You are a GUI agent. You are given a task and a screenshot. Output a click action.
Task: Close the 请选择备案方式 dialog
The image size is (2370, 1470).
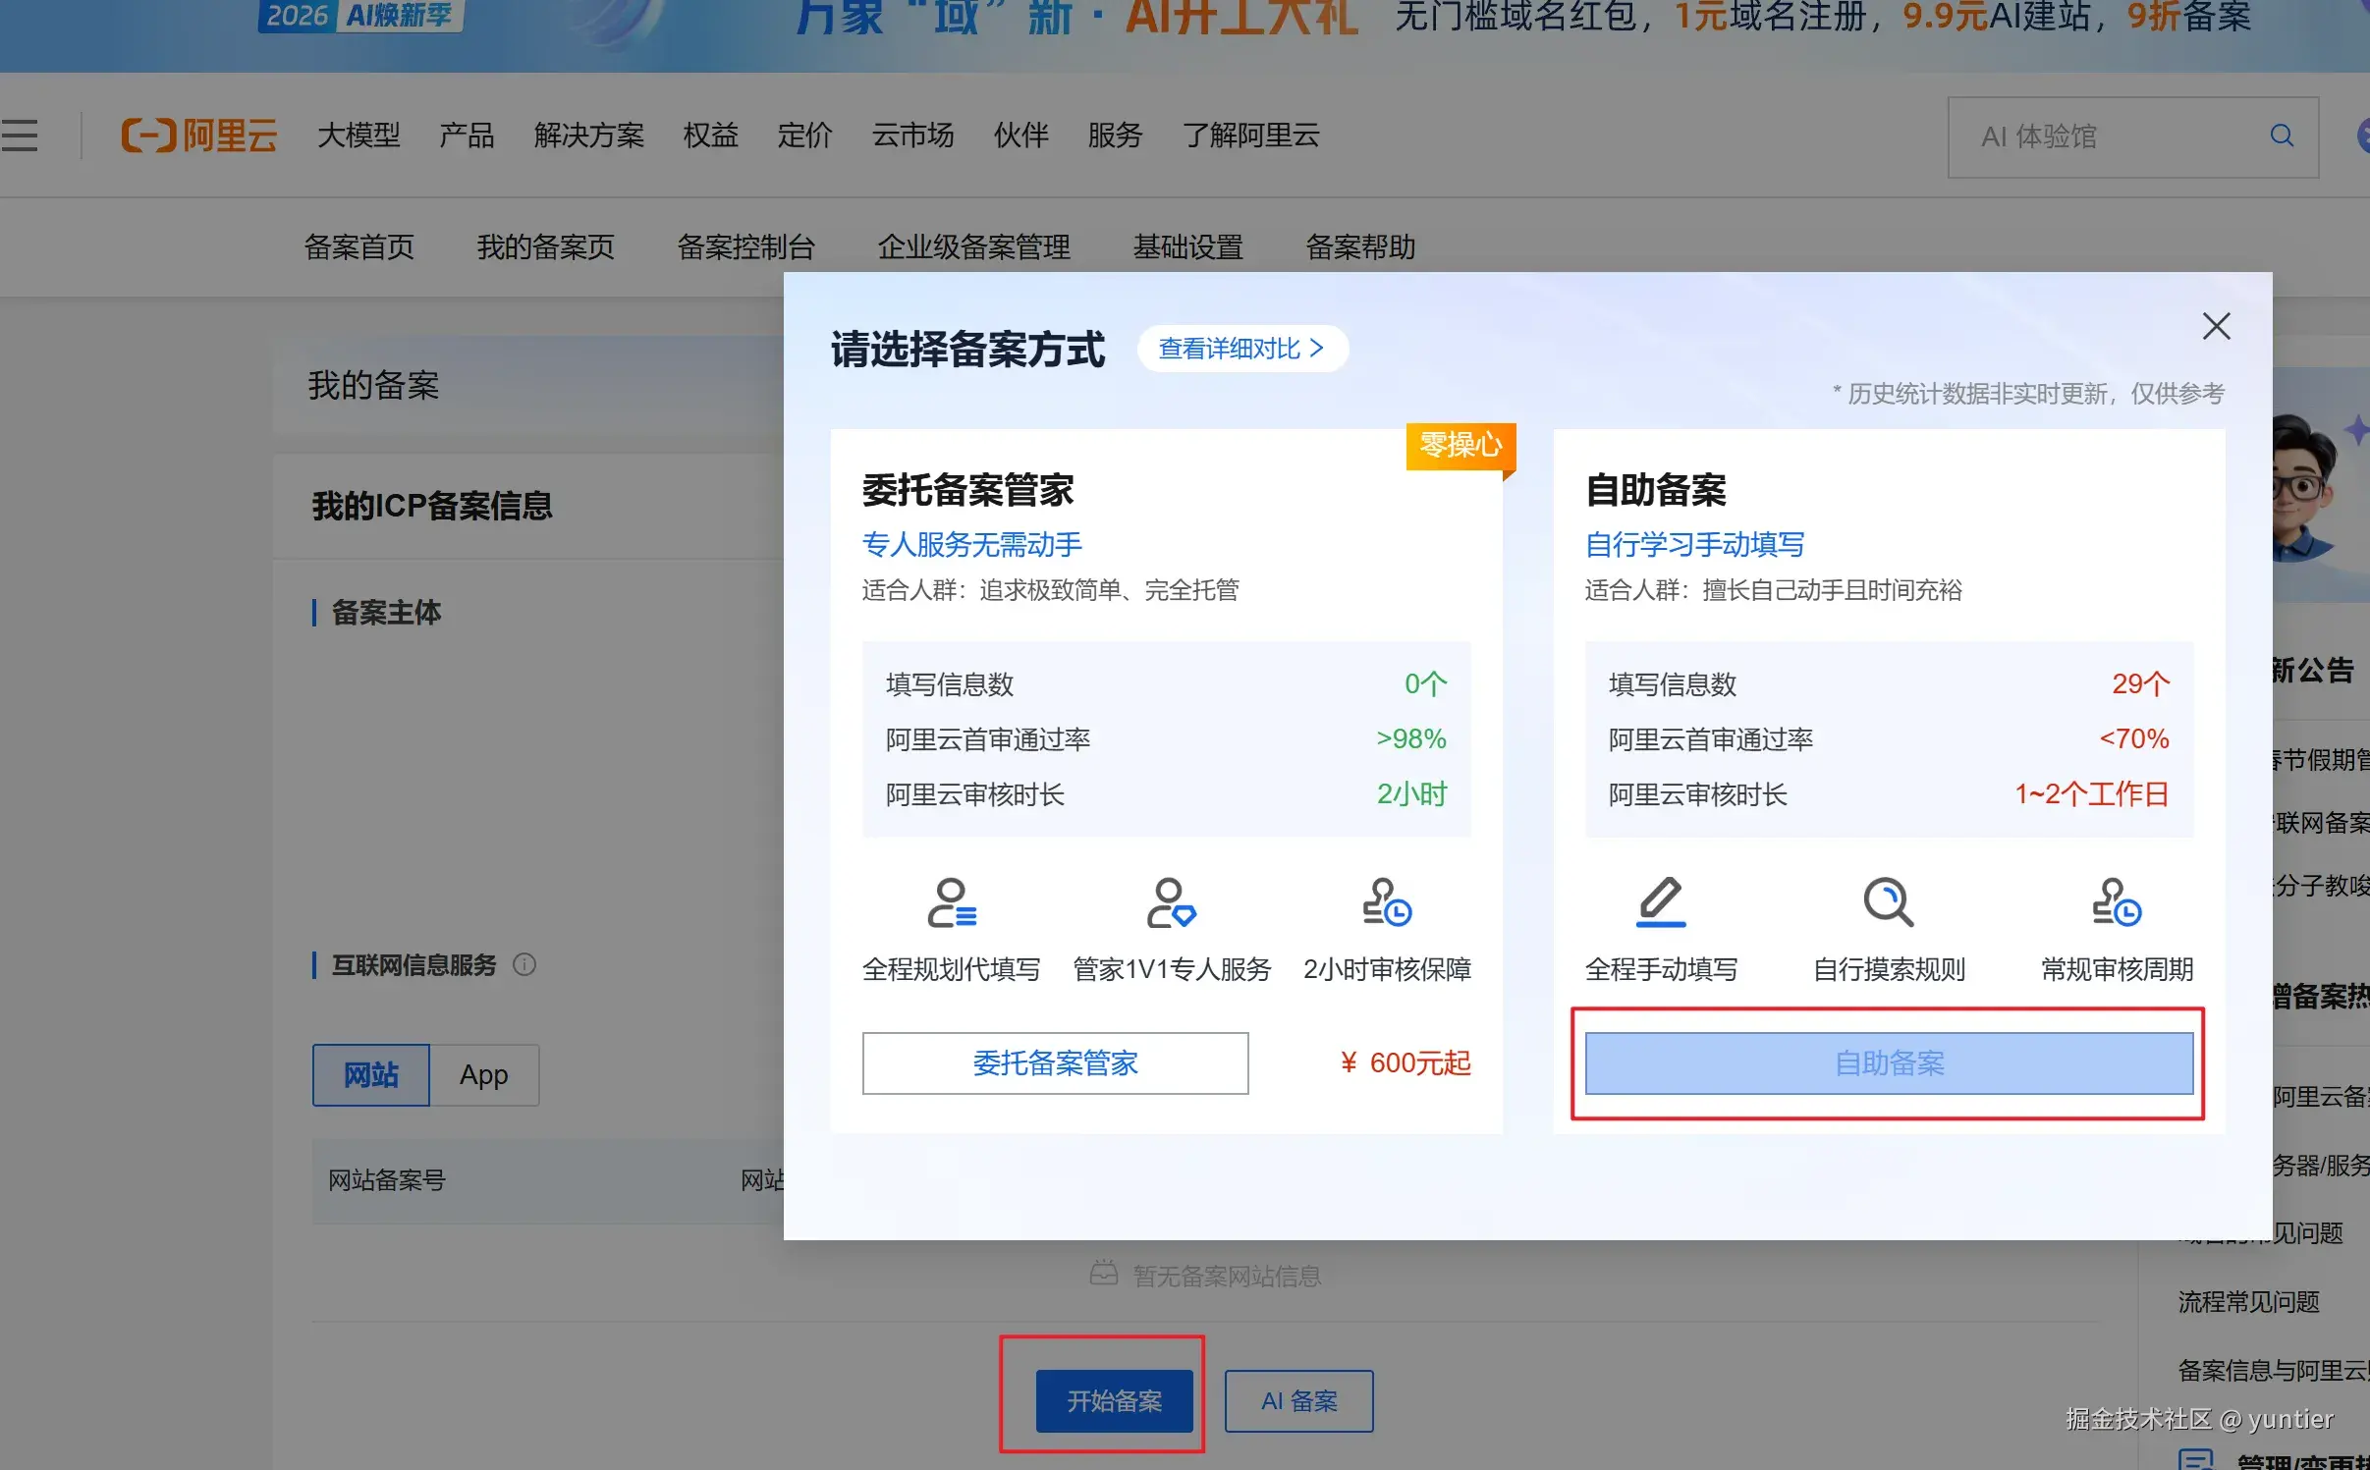click(2217, 326)
